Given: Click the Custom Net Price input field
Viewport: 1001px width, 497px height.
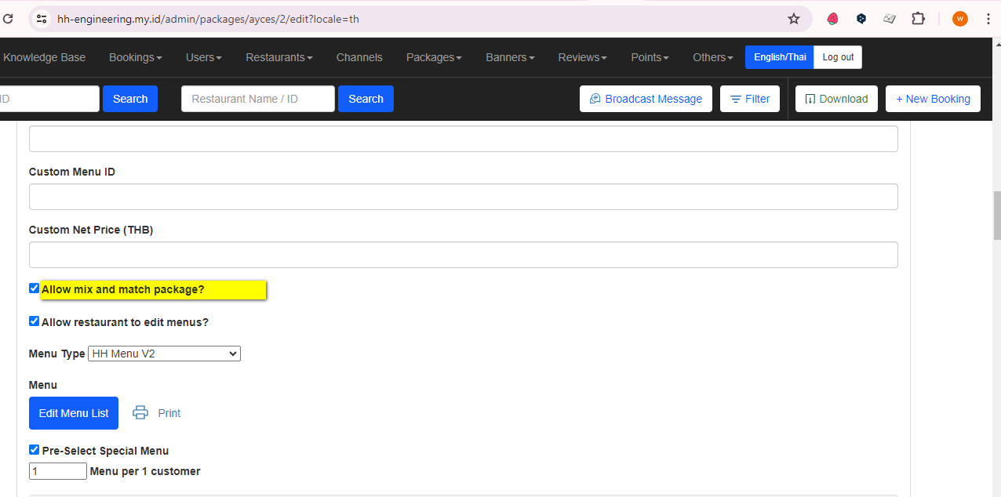Looking at the screenshot, I should tap(463, 255).
